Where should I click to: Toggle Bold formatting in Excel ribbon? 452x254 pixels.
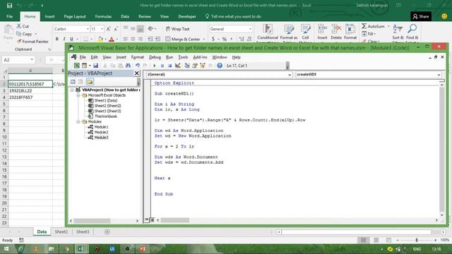56,39
